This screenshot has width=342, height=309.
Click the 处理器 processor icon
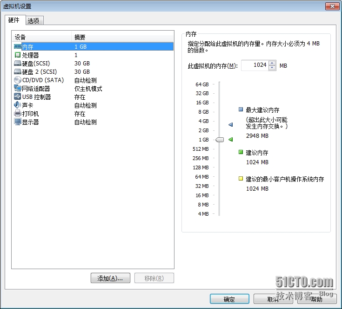(x=18, y=55)
